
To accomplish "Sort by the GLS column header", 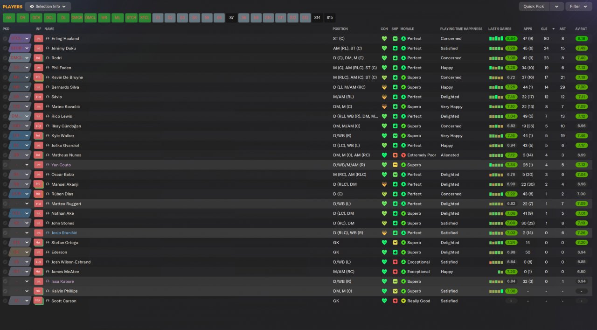I will coord(544,29).
